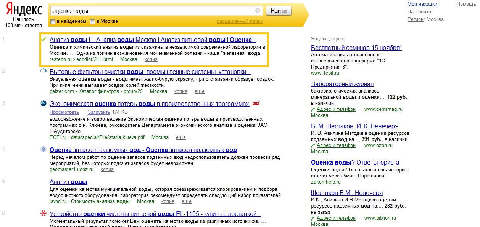This screenshot has height=227, width=480.
Task: Open cached 'копия' of testeco.ru result
Action: [151, 59]
